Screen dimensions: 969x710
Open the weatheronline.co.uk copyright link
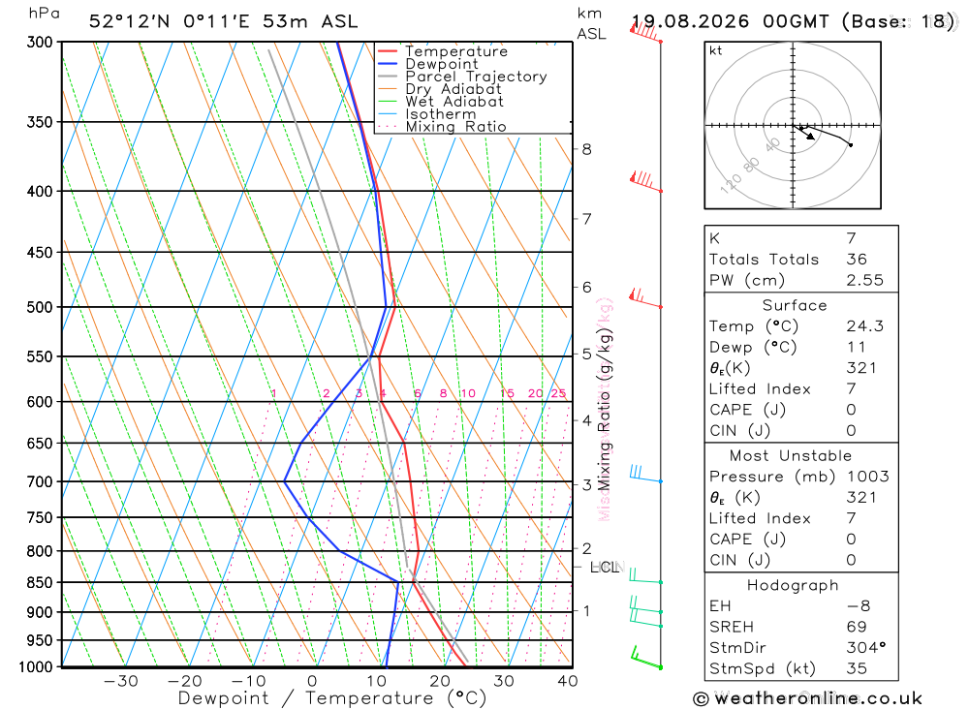pyautogui.click(x=808, y=699)
